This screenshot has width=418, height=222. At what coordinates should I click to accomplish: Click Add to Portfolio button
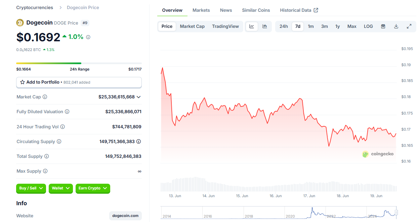point(79,82)
